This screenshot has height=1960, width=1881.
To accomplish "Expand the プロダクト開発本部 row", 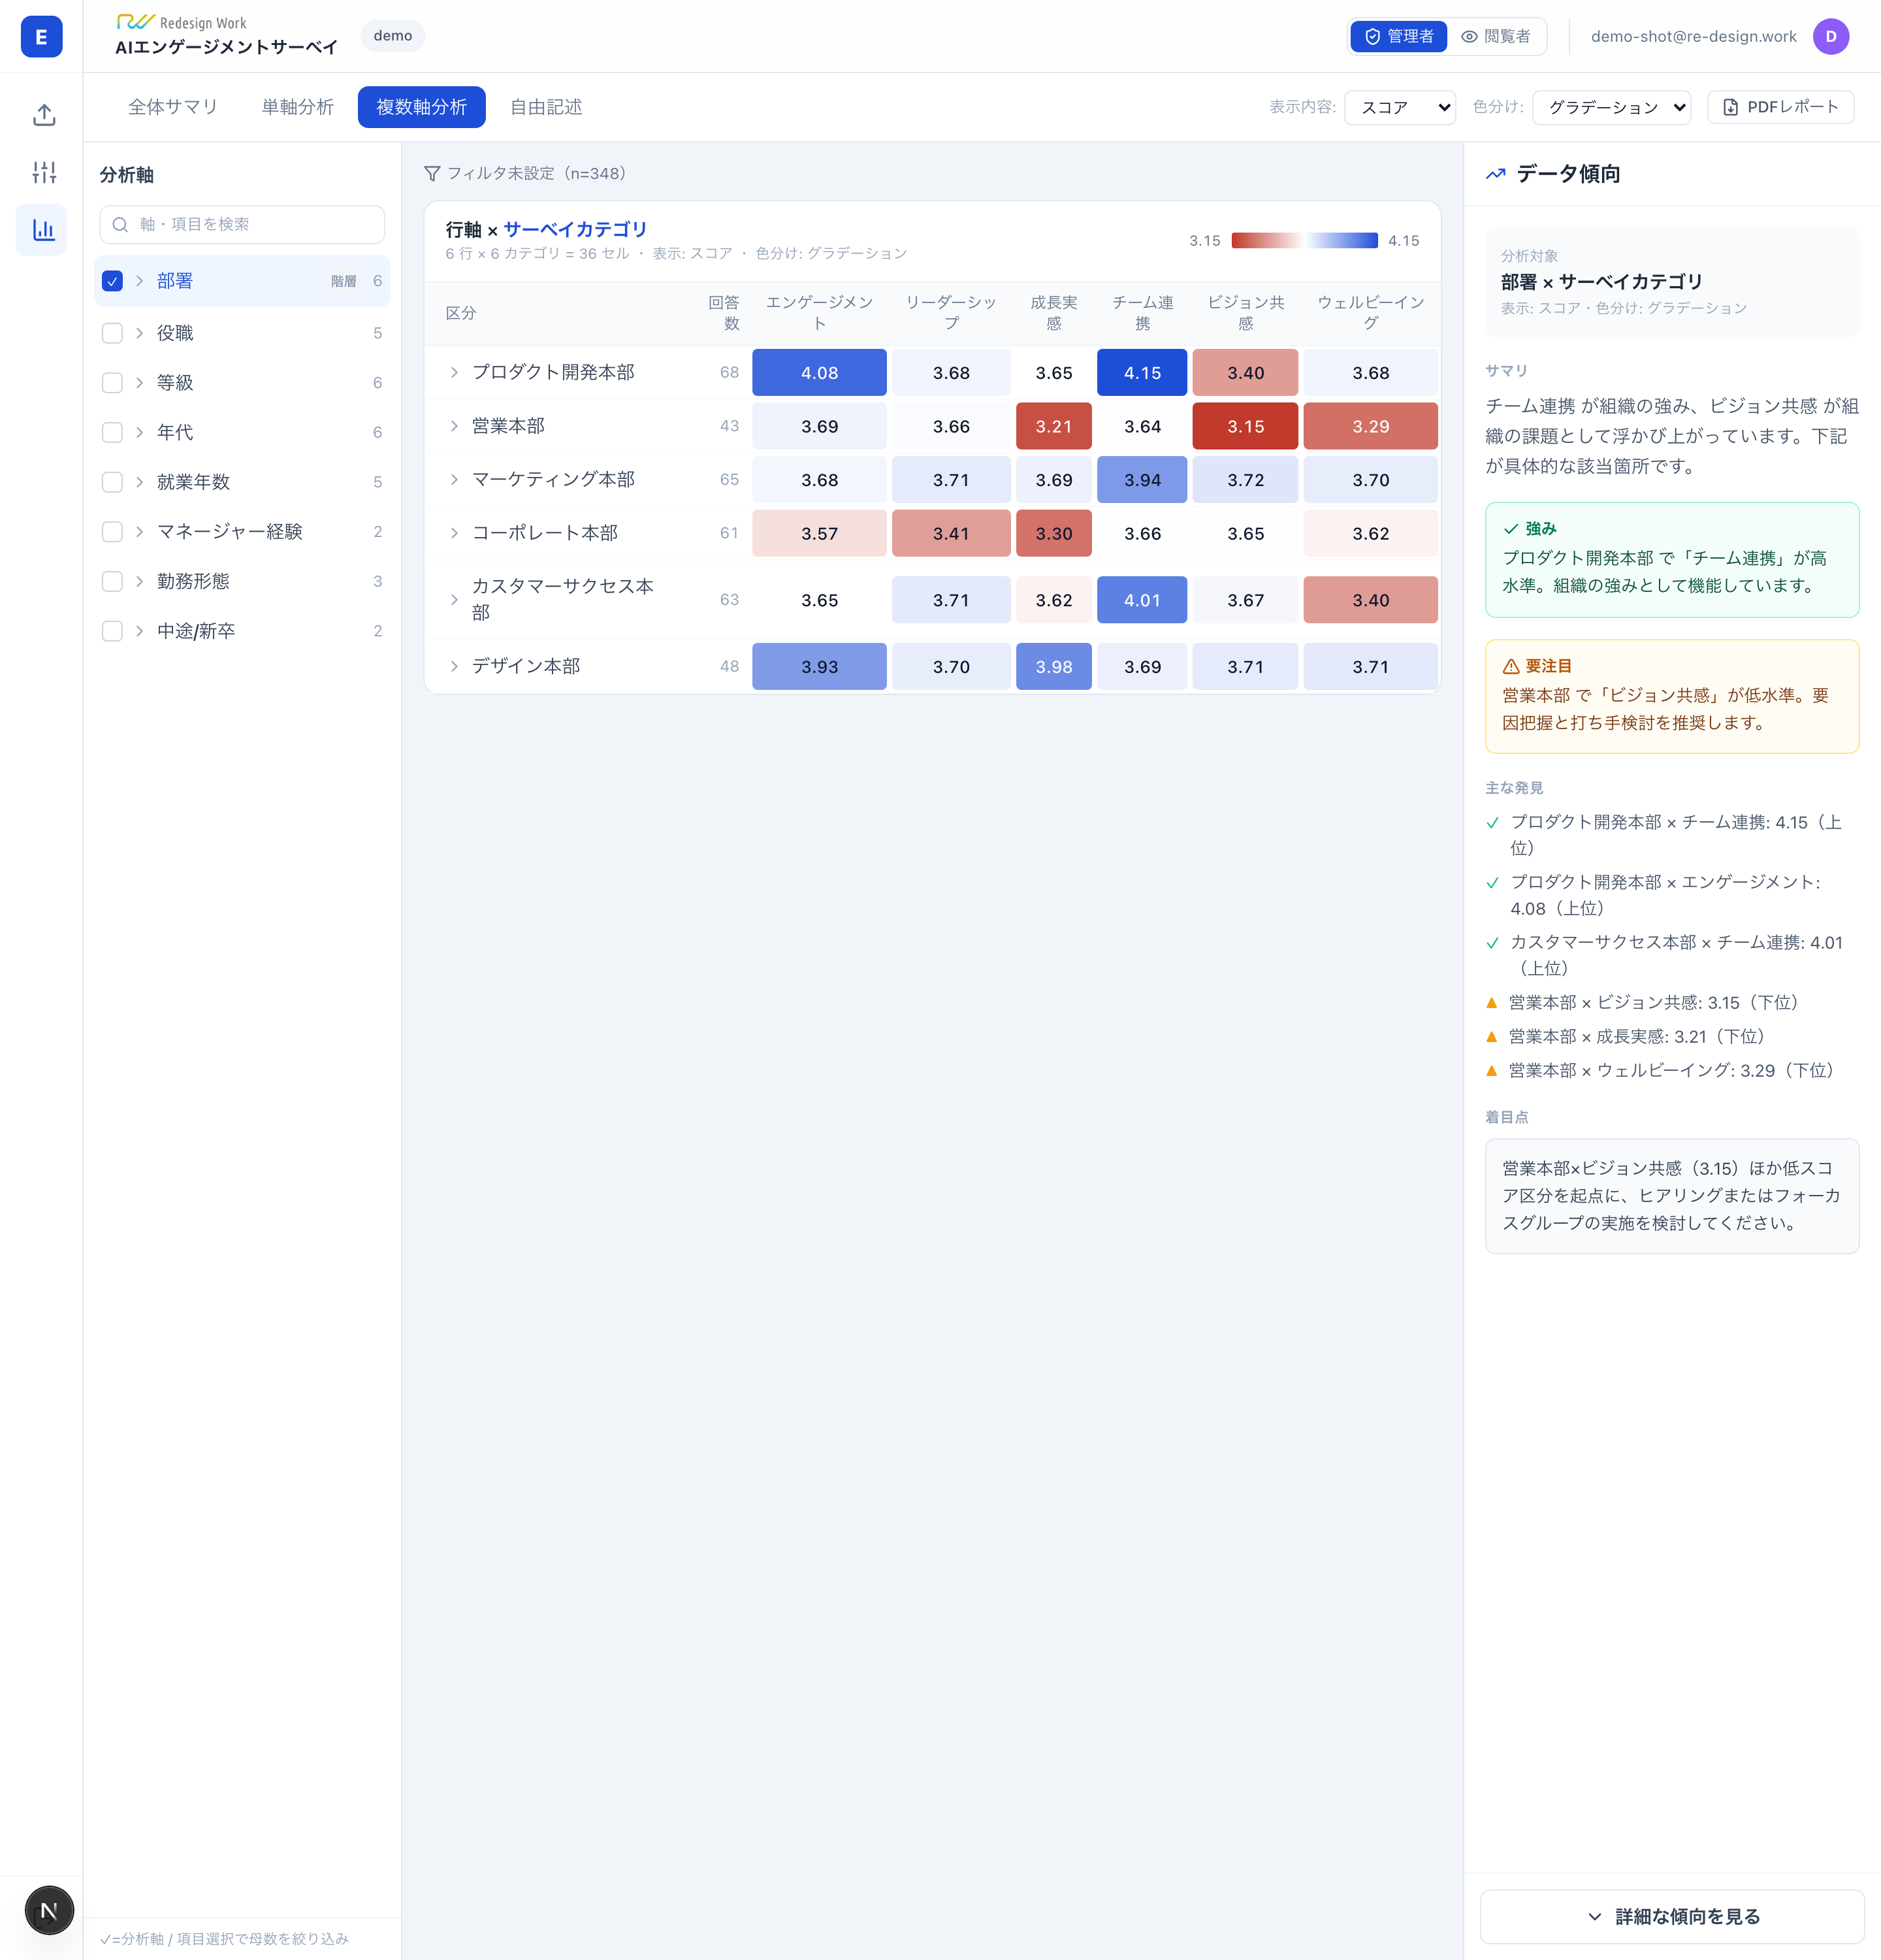I will (454, 372).
